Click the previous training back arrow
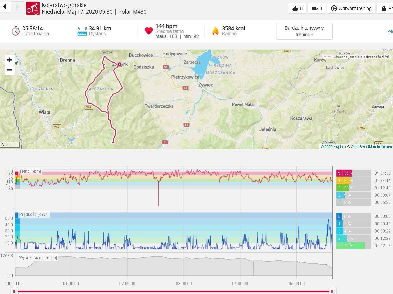Image resolution: width=393 pixels, height=294 pixels. (5, 7)
